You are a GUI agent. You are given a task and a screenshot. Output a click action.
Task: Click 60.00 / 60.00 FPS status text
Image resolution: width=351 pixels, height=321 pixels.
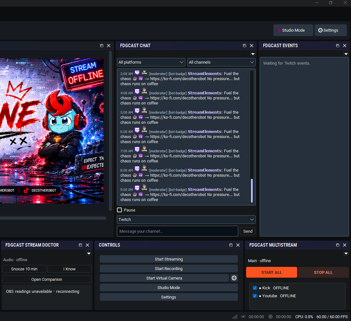coord(332,317)
